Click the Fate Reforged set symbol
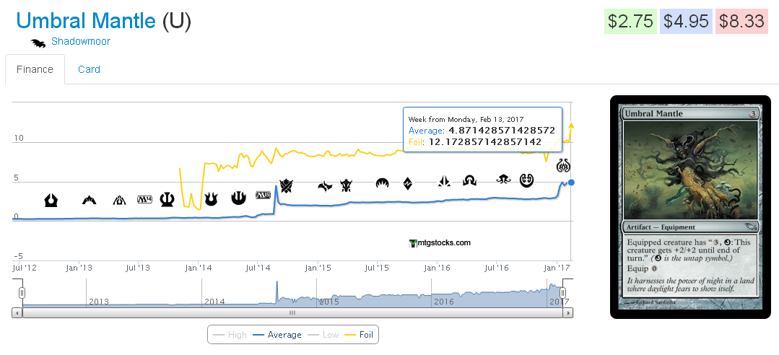 click(x=325, y=186)
